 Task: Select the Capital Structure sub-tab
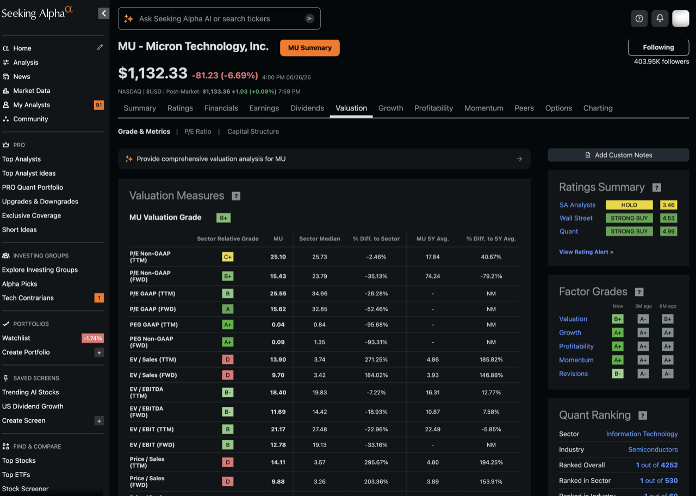pyautogui.click(x=253, y=132)
